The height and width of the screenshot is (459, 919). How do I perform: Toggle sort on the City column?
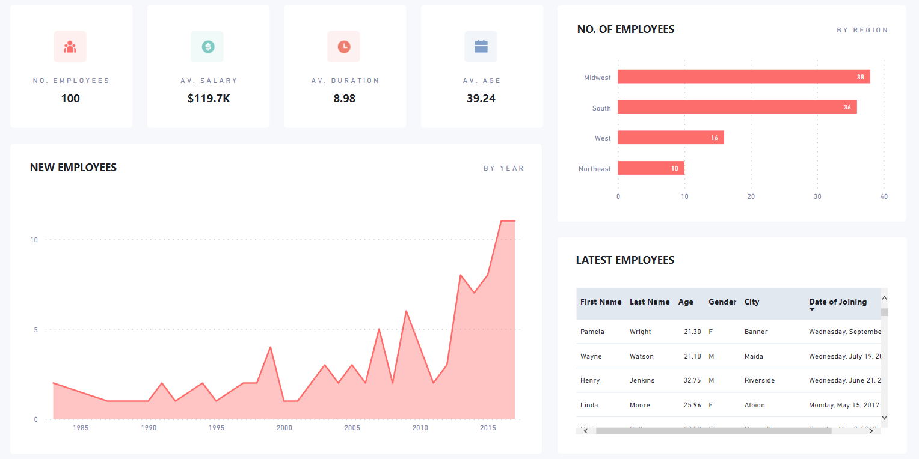[751, 302]
